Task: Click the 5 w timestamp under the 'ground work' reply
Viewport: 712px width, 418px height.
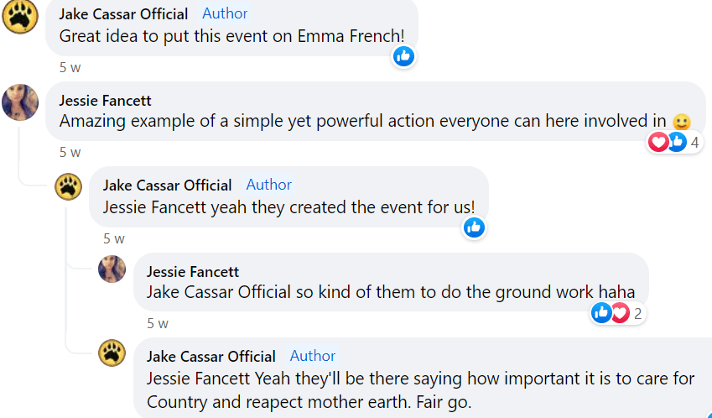Action: pos(157,322)
